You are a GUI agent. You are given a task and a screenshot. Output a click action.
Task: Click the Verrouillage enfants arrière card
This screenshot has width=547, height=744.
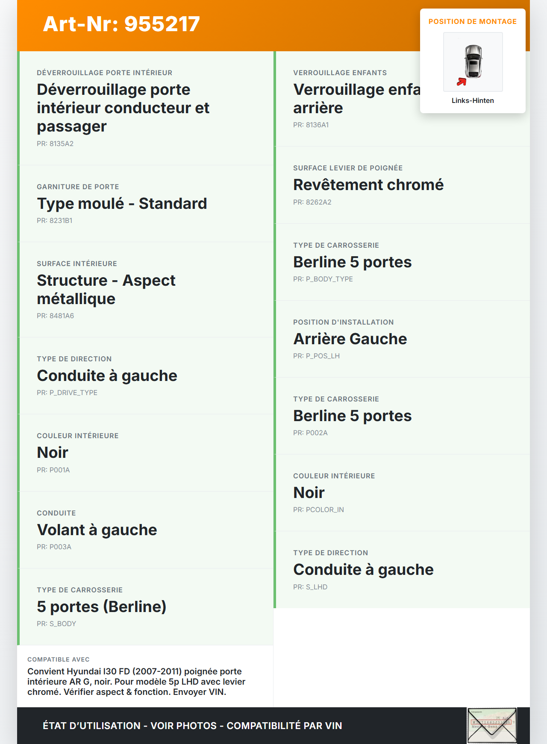click(346, 99)
